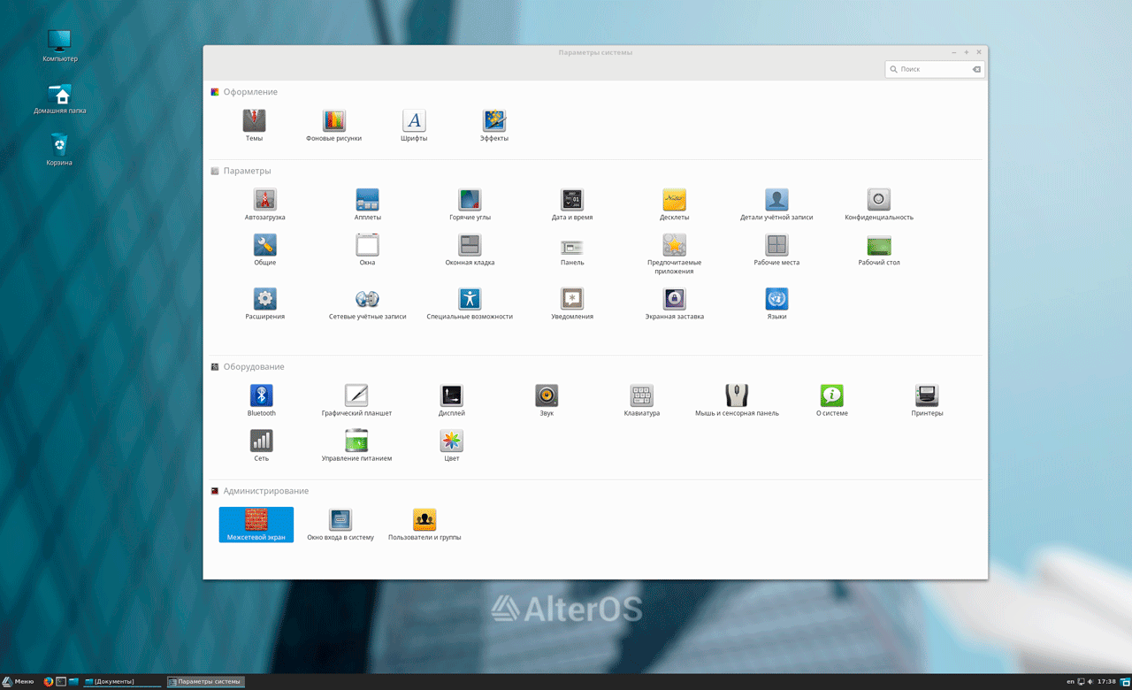Select the Корзина trash desktop icon
This screenshot has width=1132, height=690.
pyautogui.click(x=59, y=150)
